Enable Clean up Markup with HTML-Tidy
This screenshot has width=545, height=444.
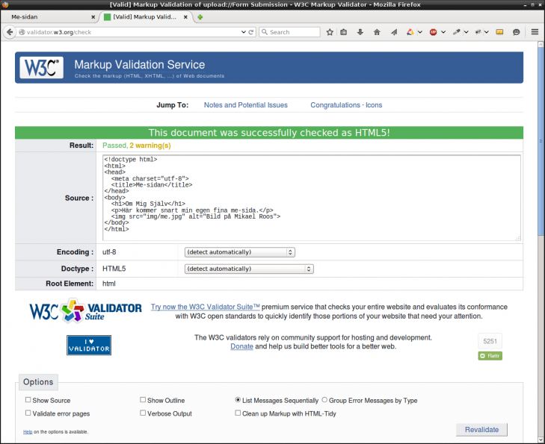pos(238,413)
